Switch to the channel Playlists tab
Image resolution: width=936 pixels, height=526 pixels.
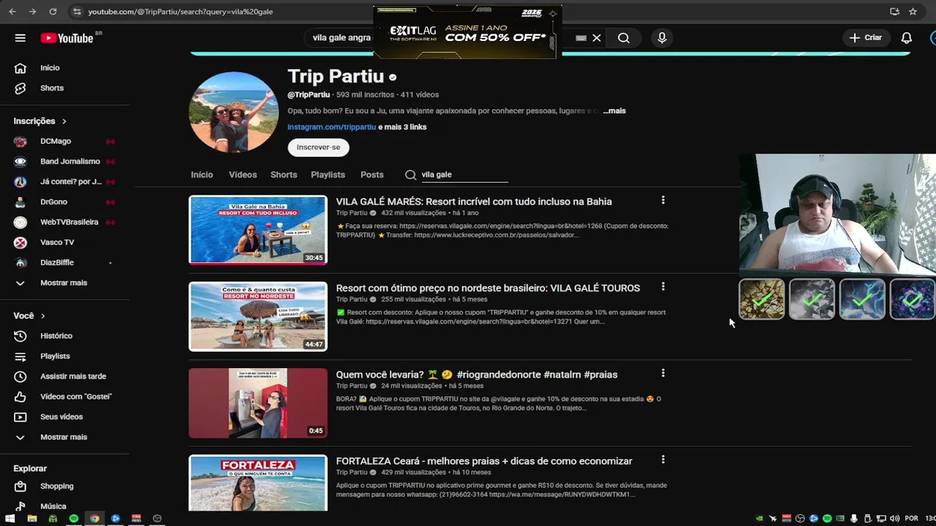[328, 175]
